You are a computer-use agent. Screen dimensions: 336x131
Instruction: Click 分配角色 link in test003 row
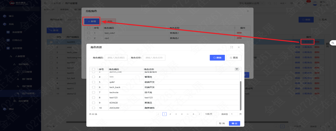click(x=308, y=42)
